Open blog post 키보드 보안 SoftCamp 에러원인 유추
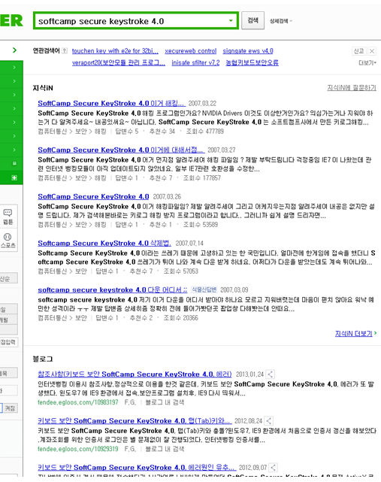This screenshot has width=381, height=482. [137, 468]
